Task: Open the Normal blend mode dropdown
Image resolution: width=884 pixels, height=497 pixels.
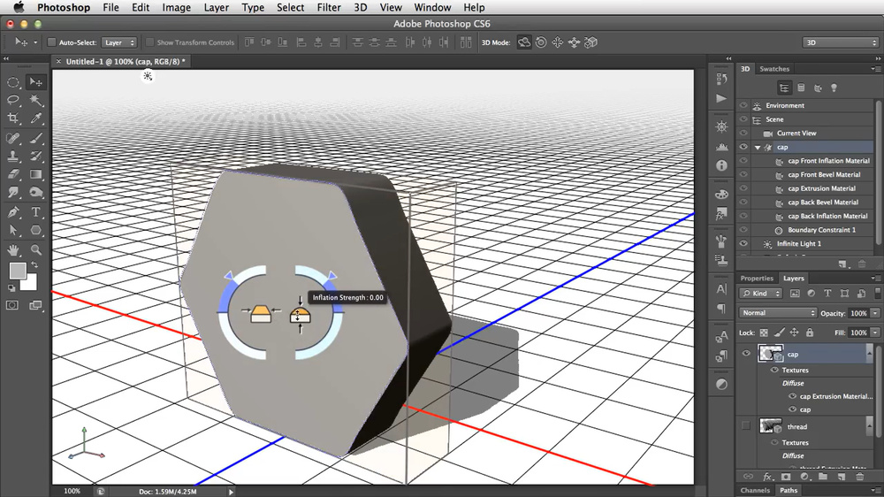Action: click(x=778, y=313)
